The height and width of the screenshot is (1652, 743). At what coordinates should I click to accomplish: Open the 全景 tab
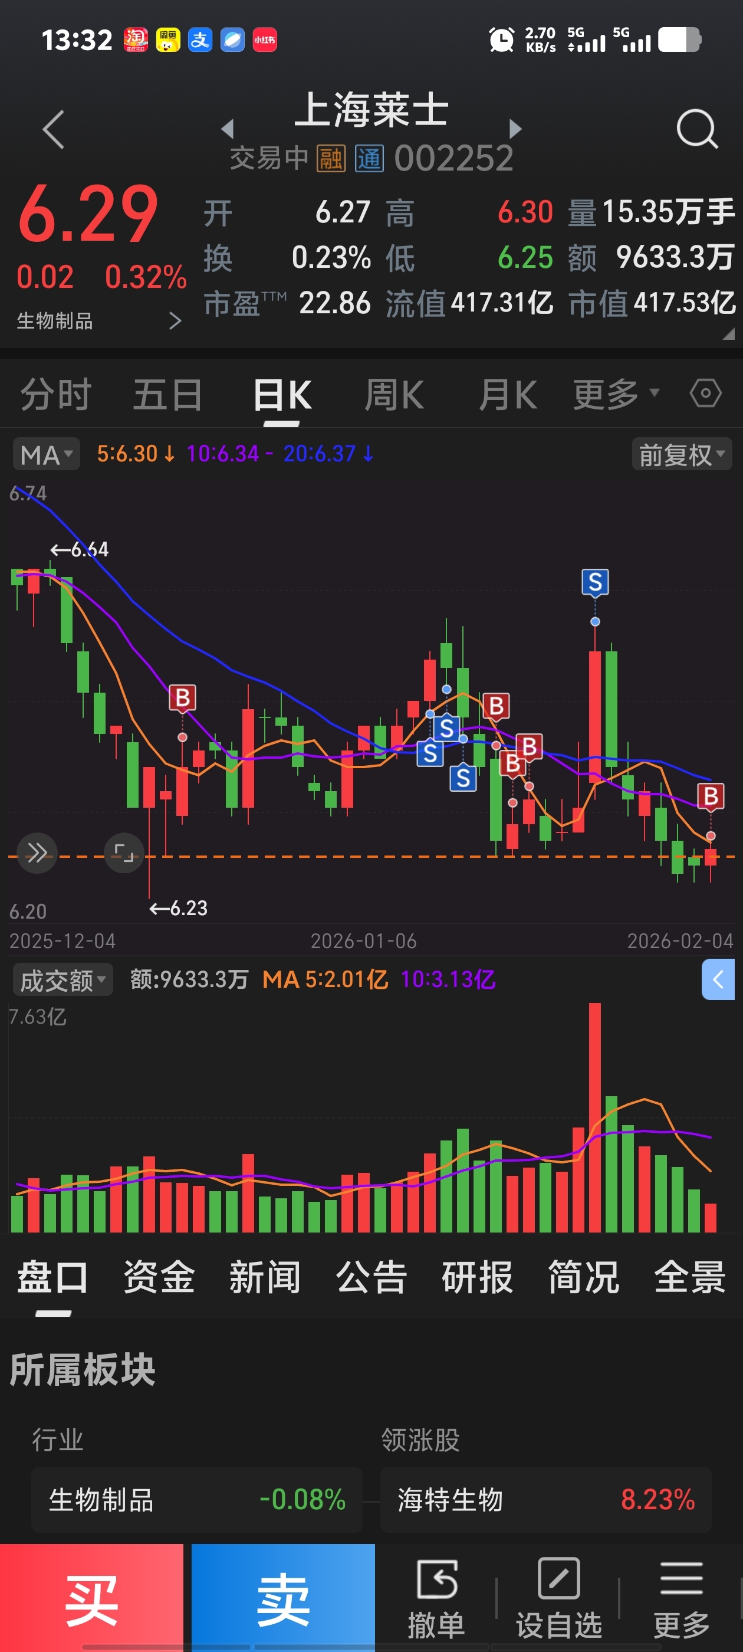690,1276
